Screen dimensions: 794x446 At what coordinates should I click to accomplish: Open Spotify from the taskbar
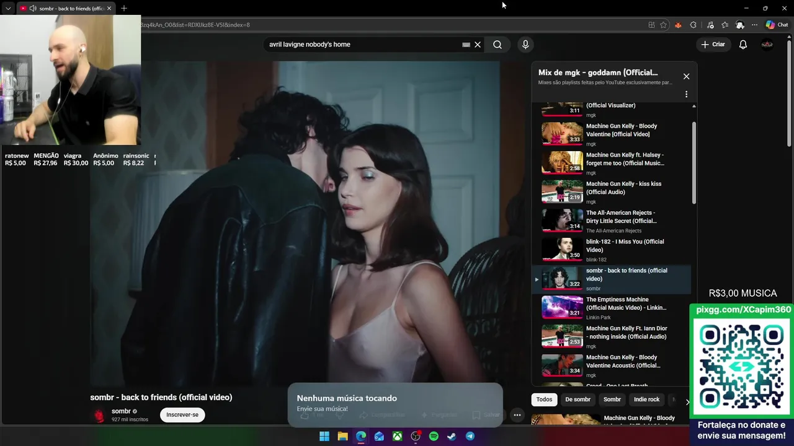[434, 436]
